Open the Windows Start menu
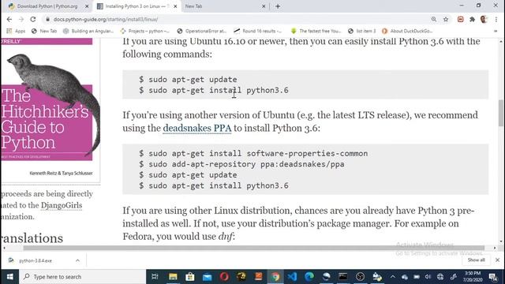 pyautogui.click(x=9, y=277)
